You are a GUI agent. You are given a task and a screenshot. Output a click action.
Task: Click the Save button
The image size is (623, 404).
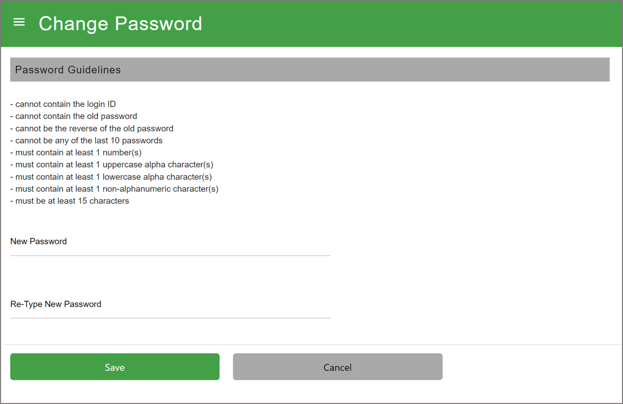click(115, 367)
